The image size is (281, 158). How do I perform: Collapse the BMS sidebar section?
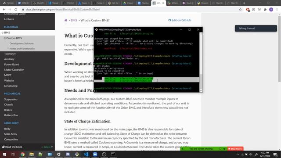[3, 32]
